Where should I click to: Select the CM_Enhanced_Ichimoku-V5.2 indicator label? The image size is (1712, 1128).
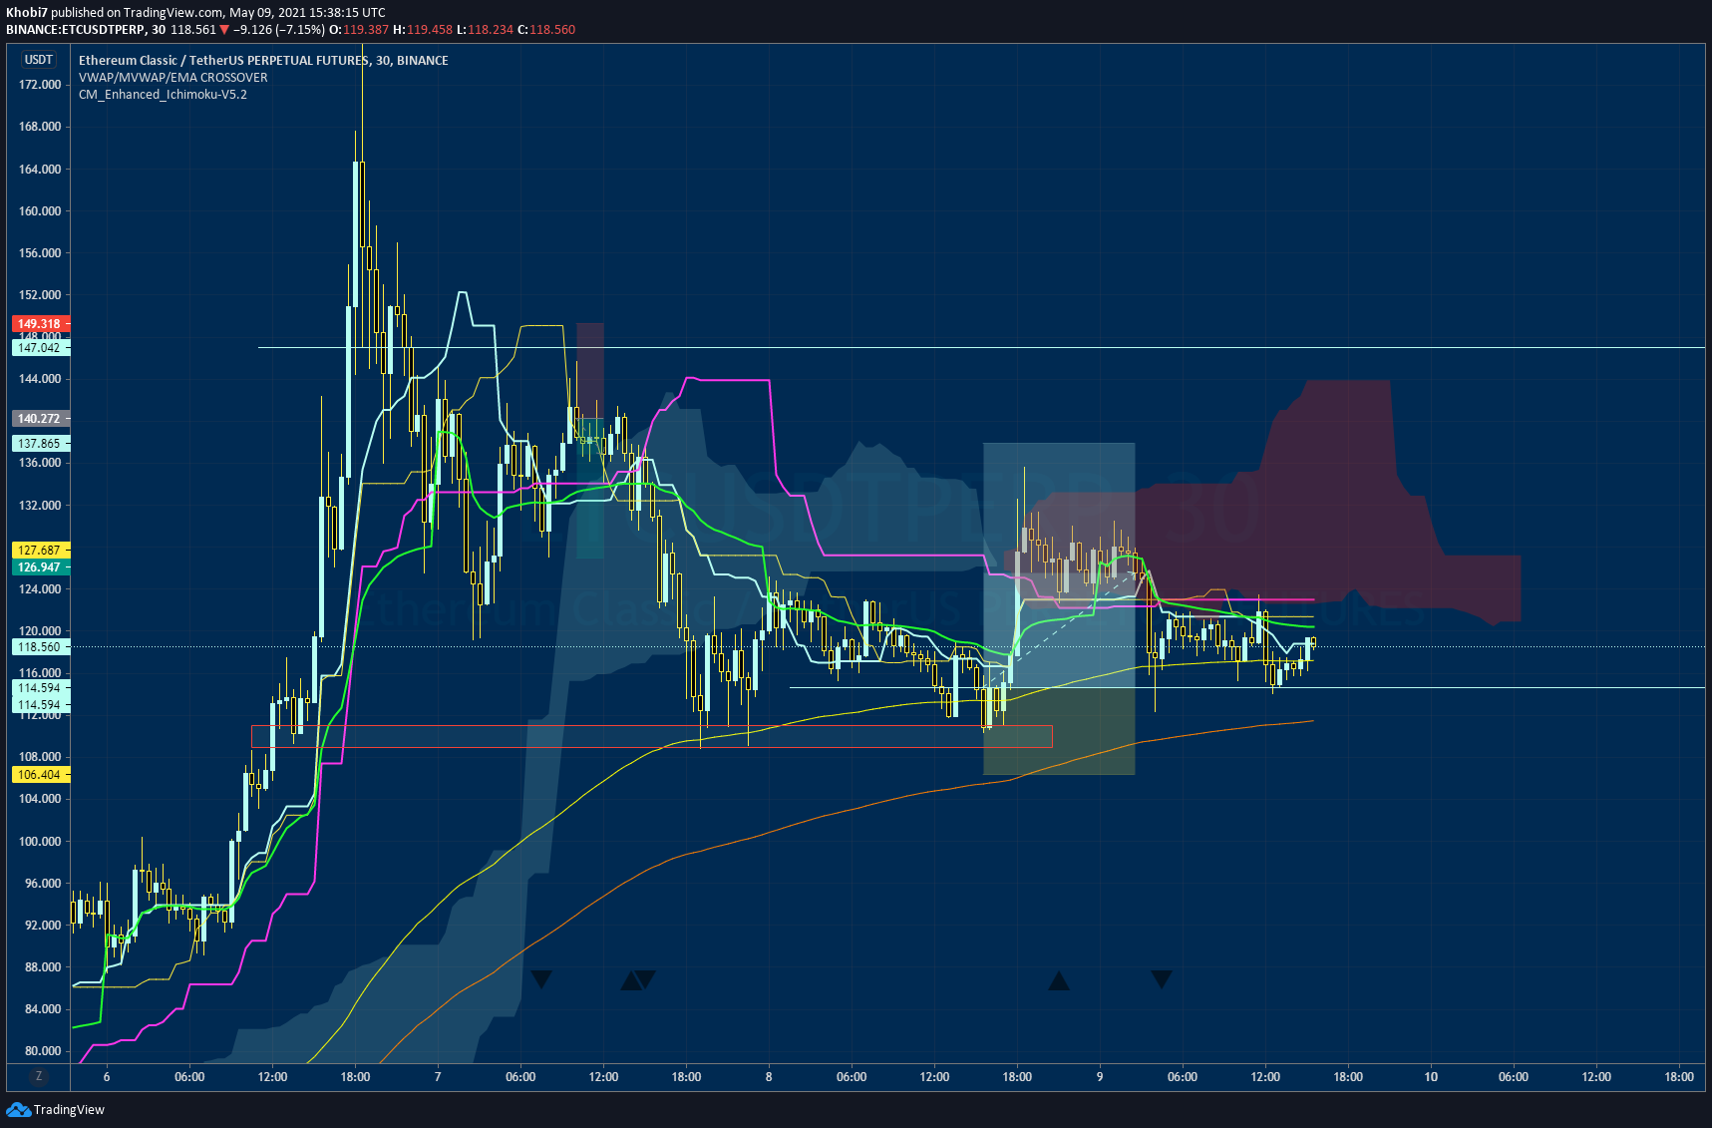[163, 94]
